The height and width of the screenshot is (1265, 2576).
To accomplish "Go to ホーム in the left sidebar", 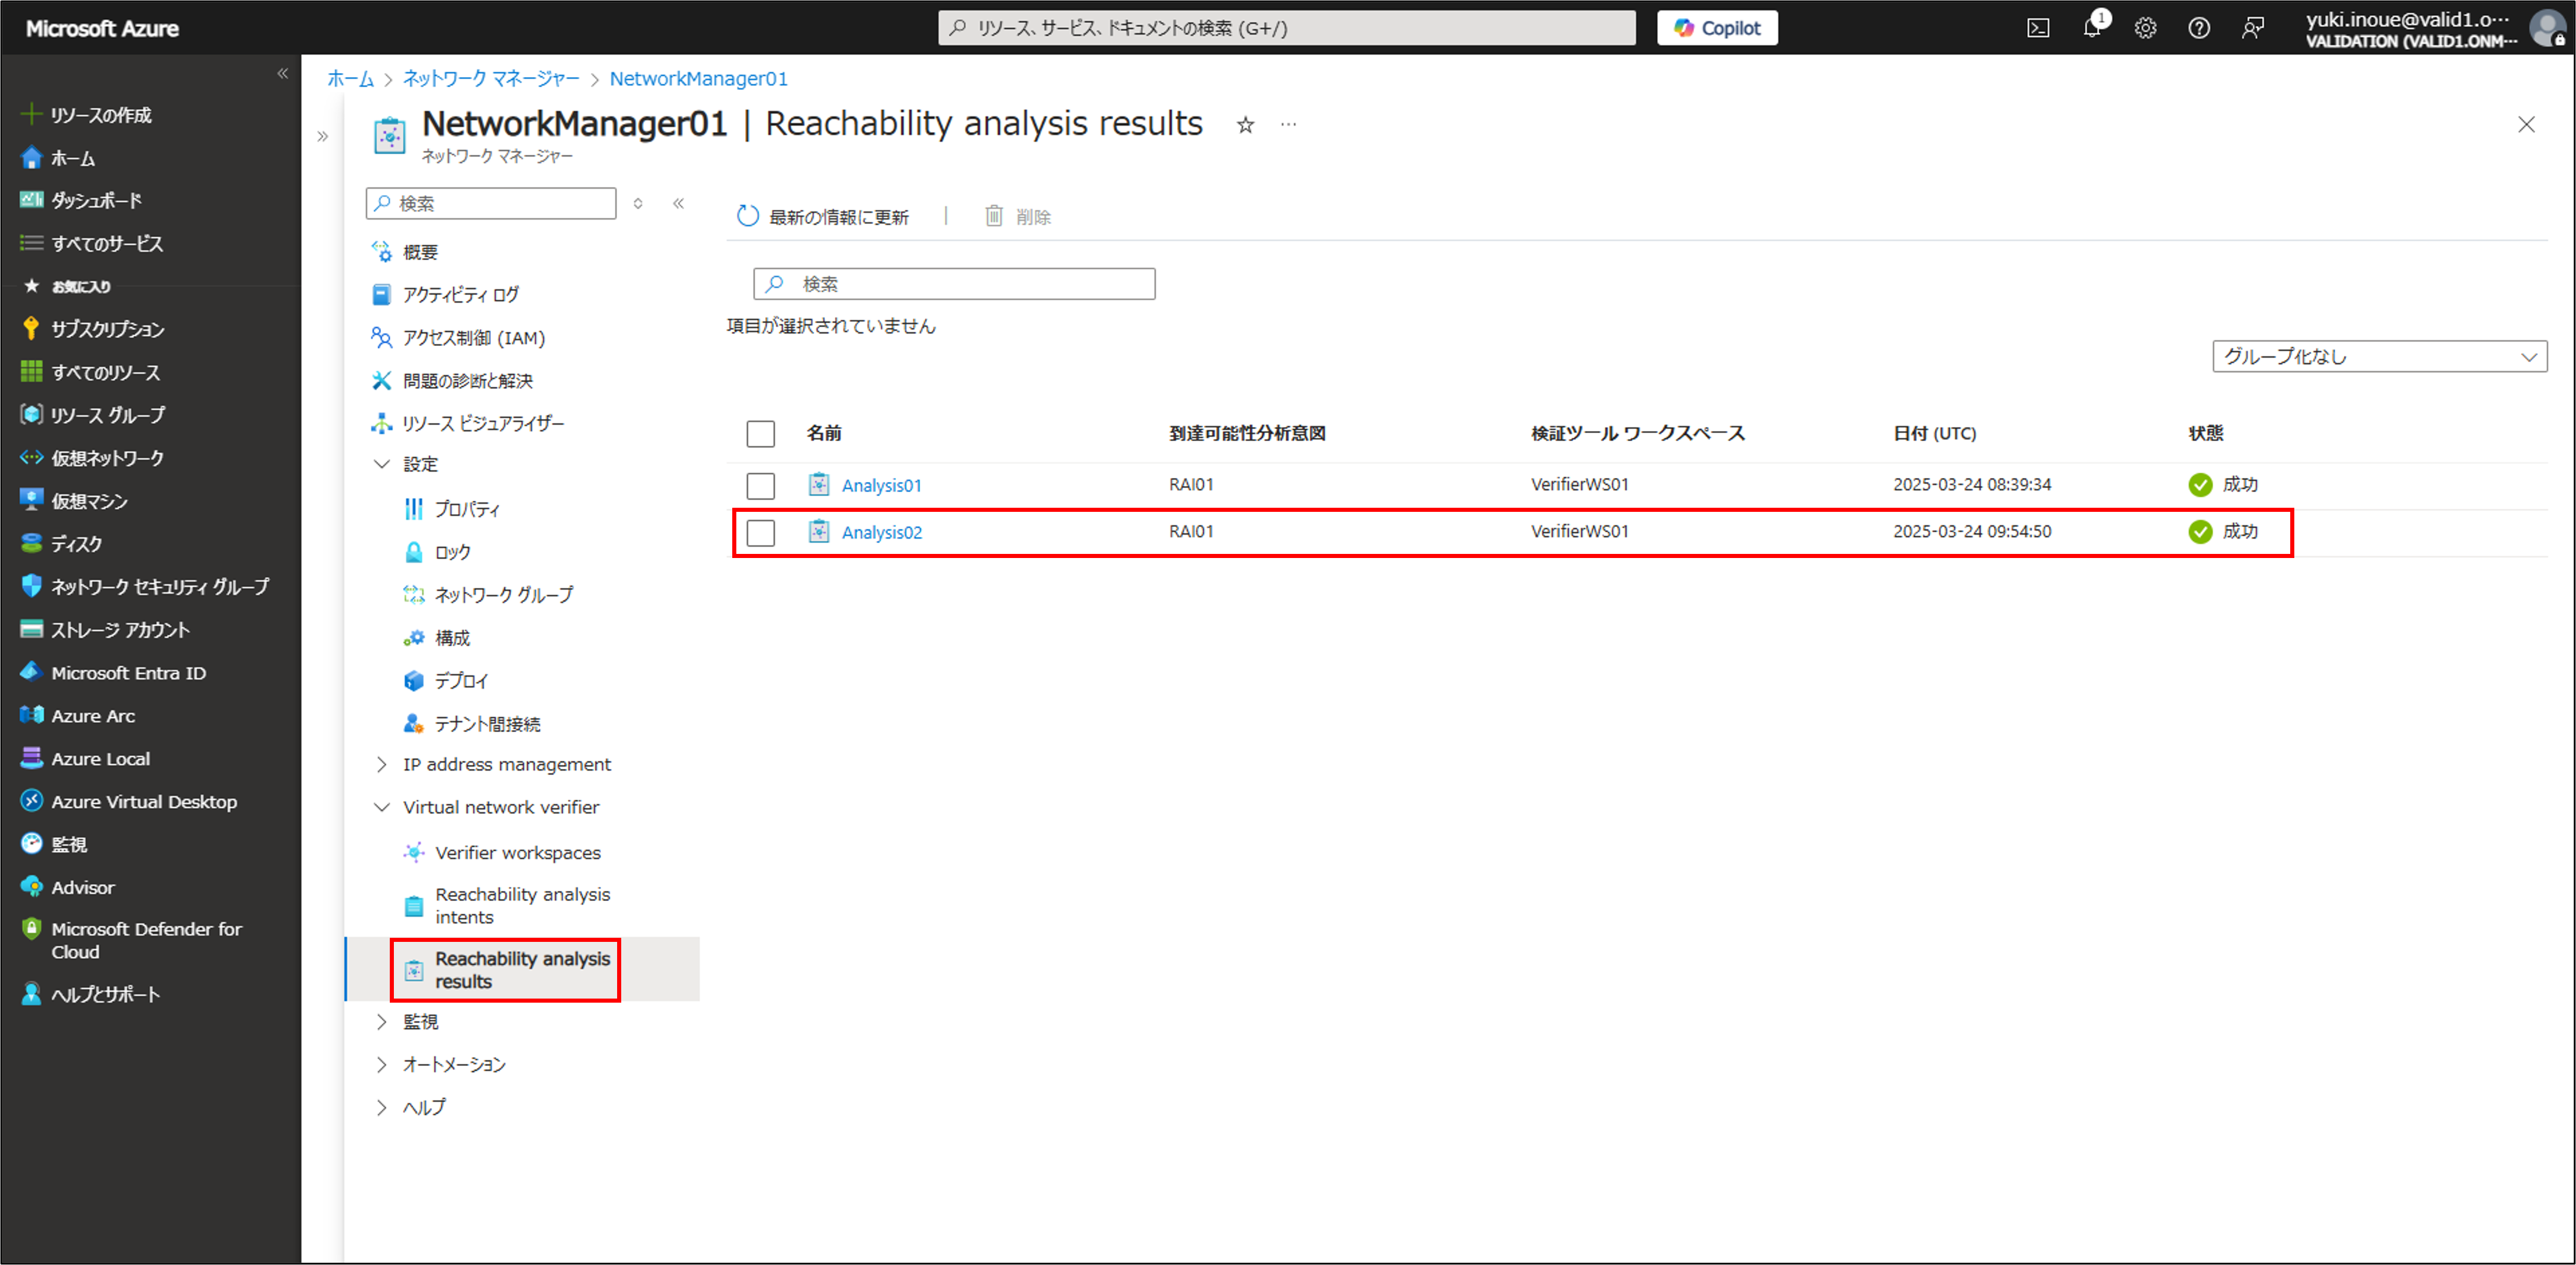I will click(x=59, y=158).
